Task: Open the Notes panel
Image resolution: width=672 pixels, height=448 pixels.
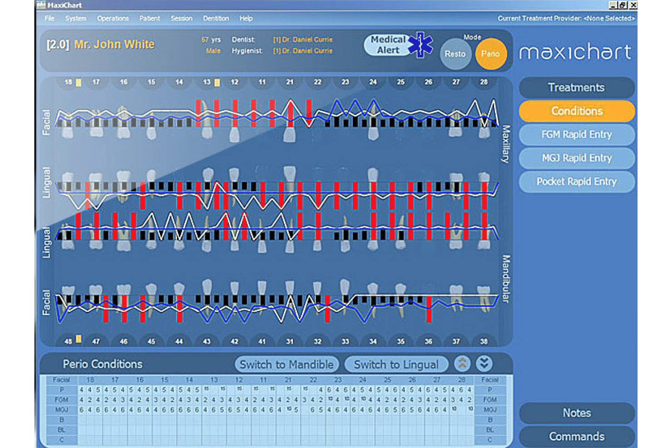Action: (x=576, y=413)
